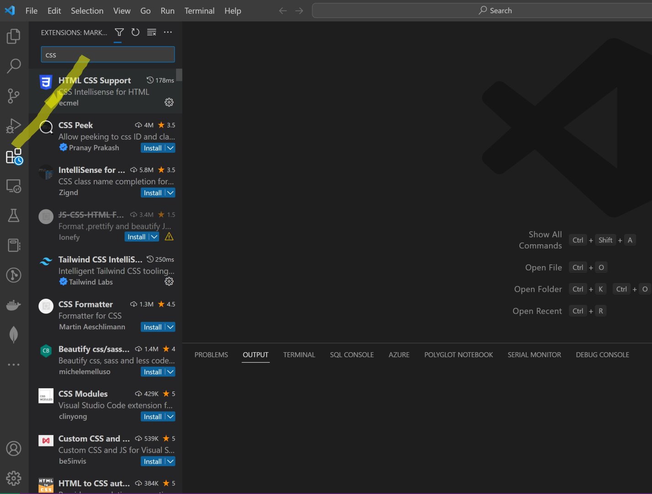Go back using the navigation arrow
The width and height of the screenshot is (652, 494).
pyautogui.click(x=283, y=11)
